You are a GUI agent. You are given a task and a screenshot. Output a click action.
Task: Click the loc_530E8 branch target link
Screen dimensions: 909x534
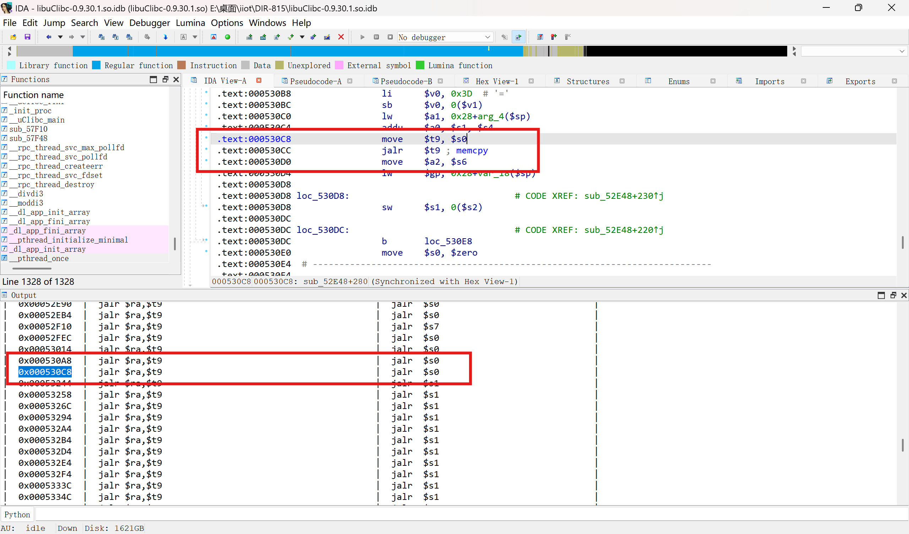tap(448, 241)
